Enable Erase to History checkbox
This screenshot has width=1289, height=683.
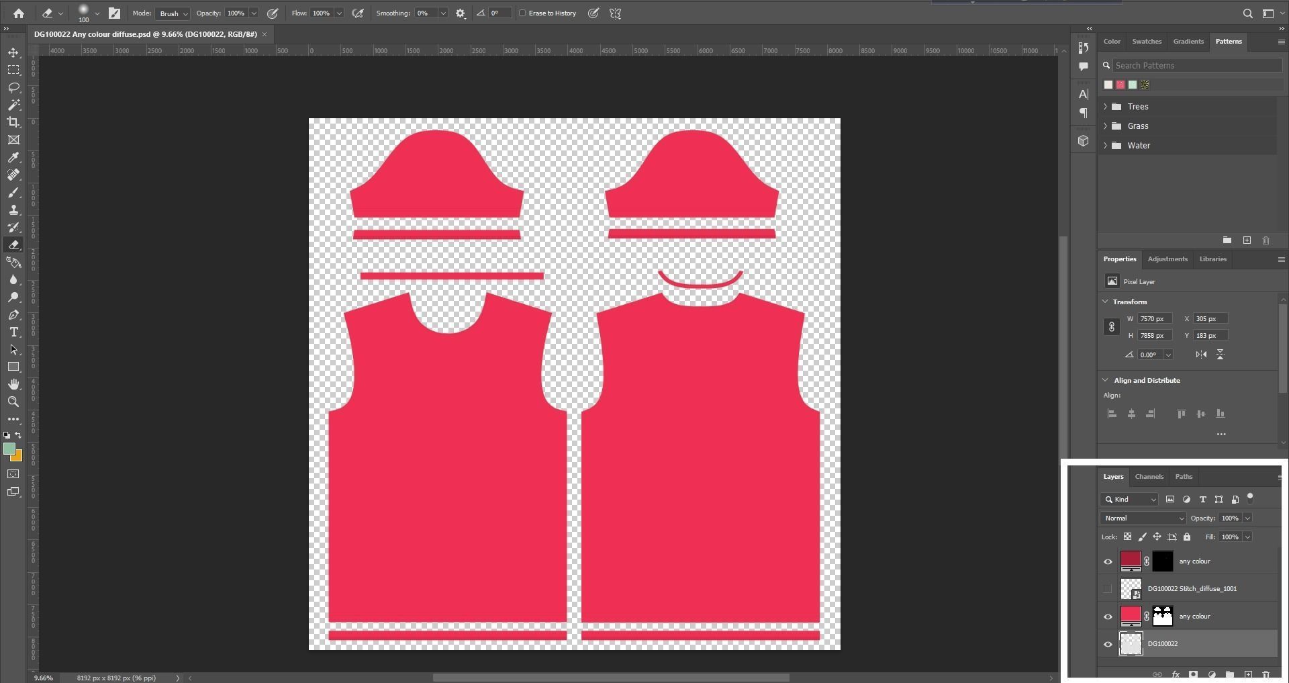(522, 13)
